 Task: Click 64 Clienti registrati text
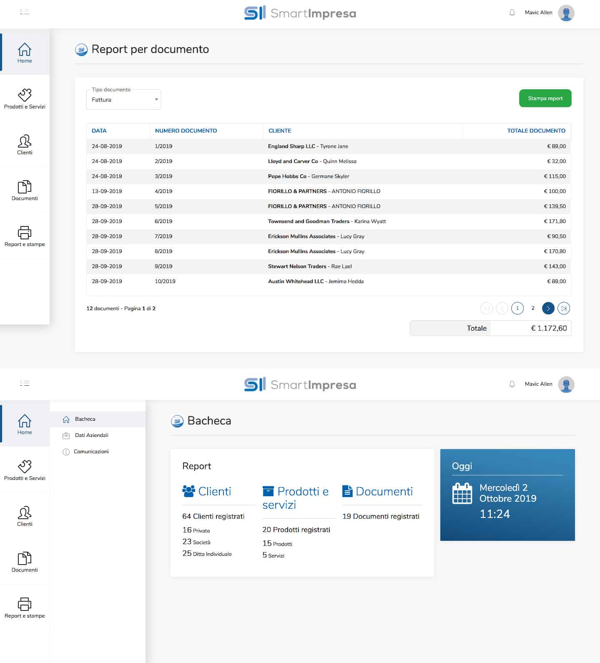coord(213,516)
